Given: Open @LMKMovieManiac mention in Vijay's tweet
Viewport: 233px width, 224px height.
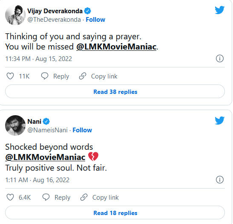Looking at the screenshot, I should (x=116, y=47).
